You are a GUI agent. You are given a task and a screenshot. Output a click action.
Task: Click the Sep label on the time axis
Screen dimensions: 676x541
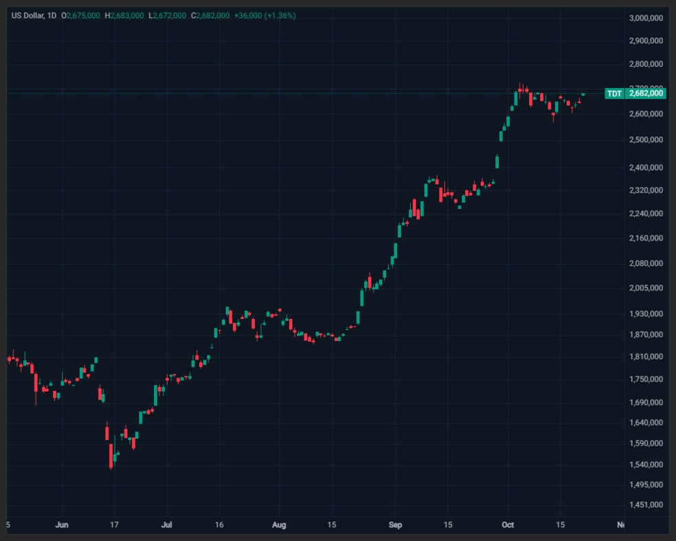coord(395,525)
